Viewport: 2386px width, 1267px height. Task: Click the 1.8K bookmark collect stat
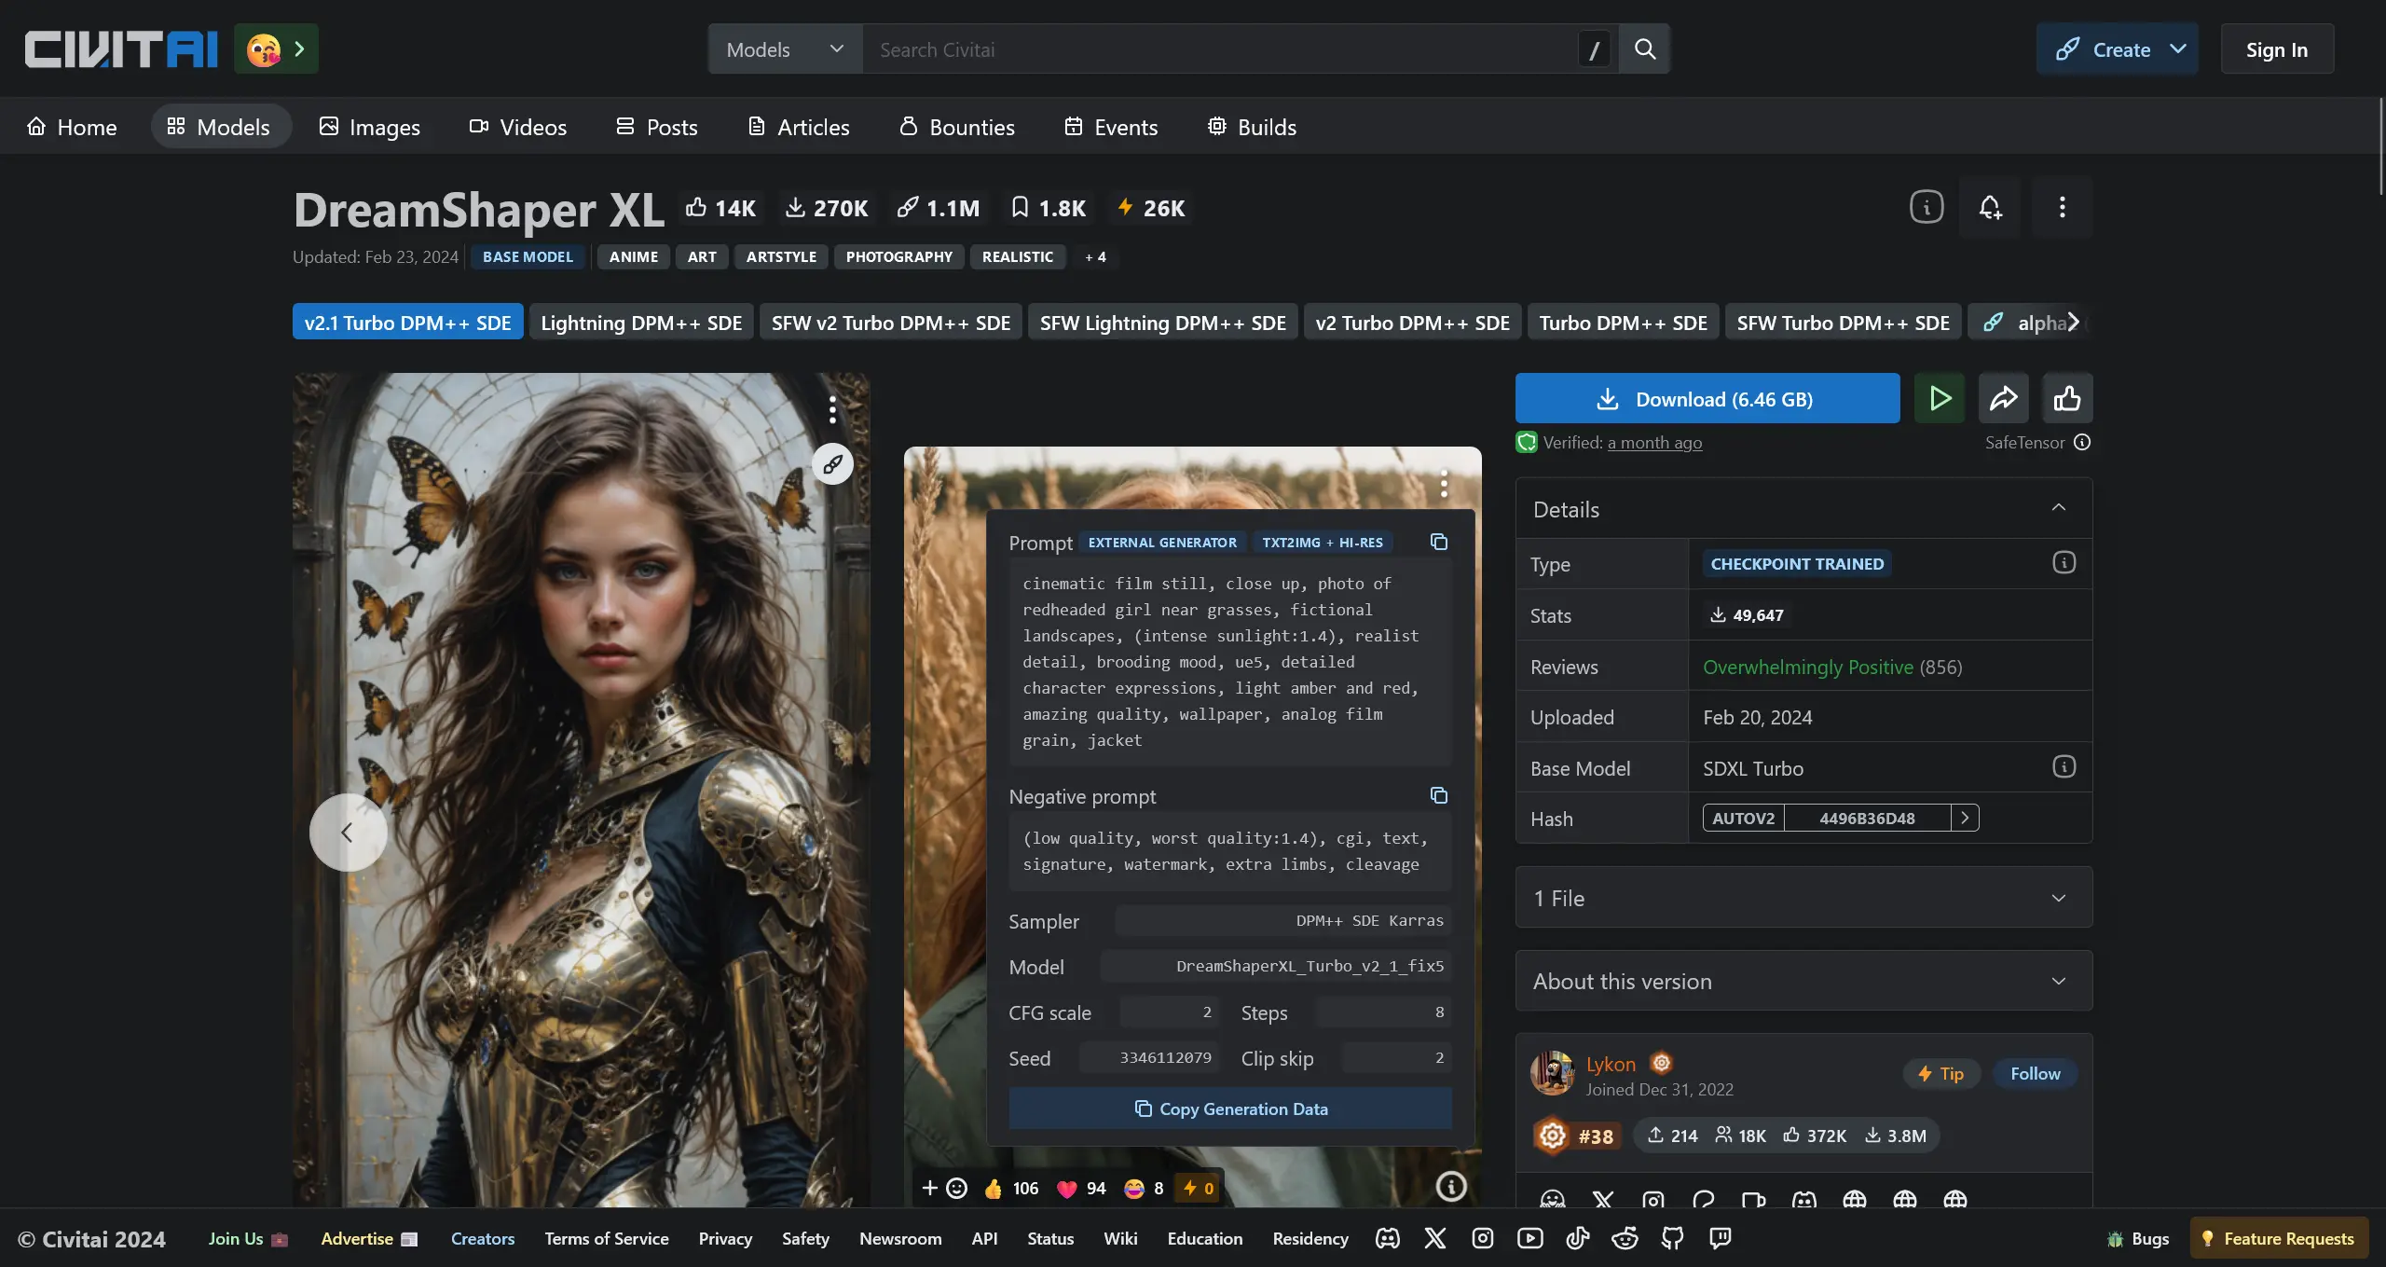(x=1049, y=208)
